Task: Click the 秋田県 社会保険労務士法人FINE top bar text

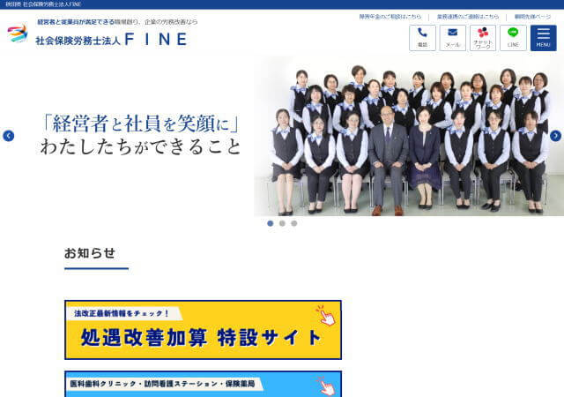Action: 43,4
